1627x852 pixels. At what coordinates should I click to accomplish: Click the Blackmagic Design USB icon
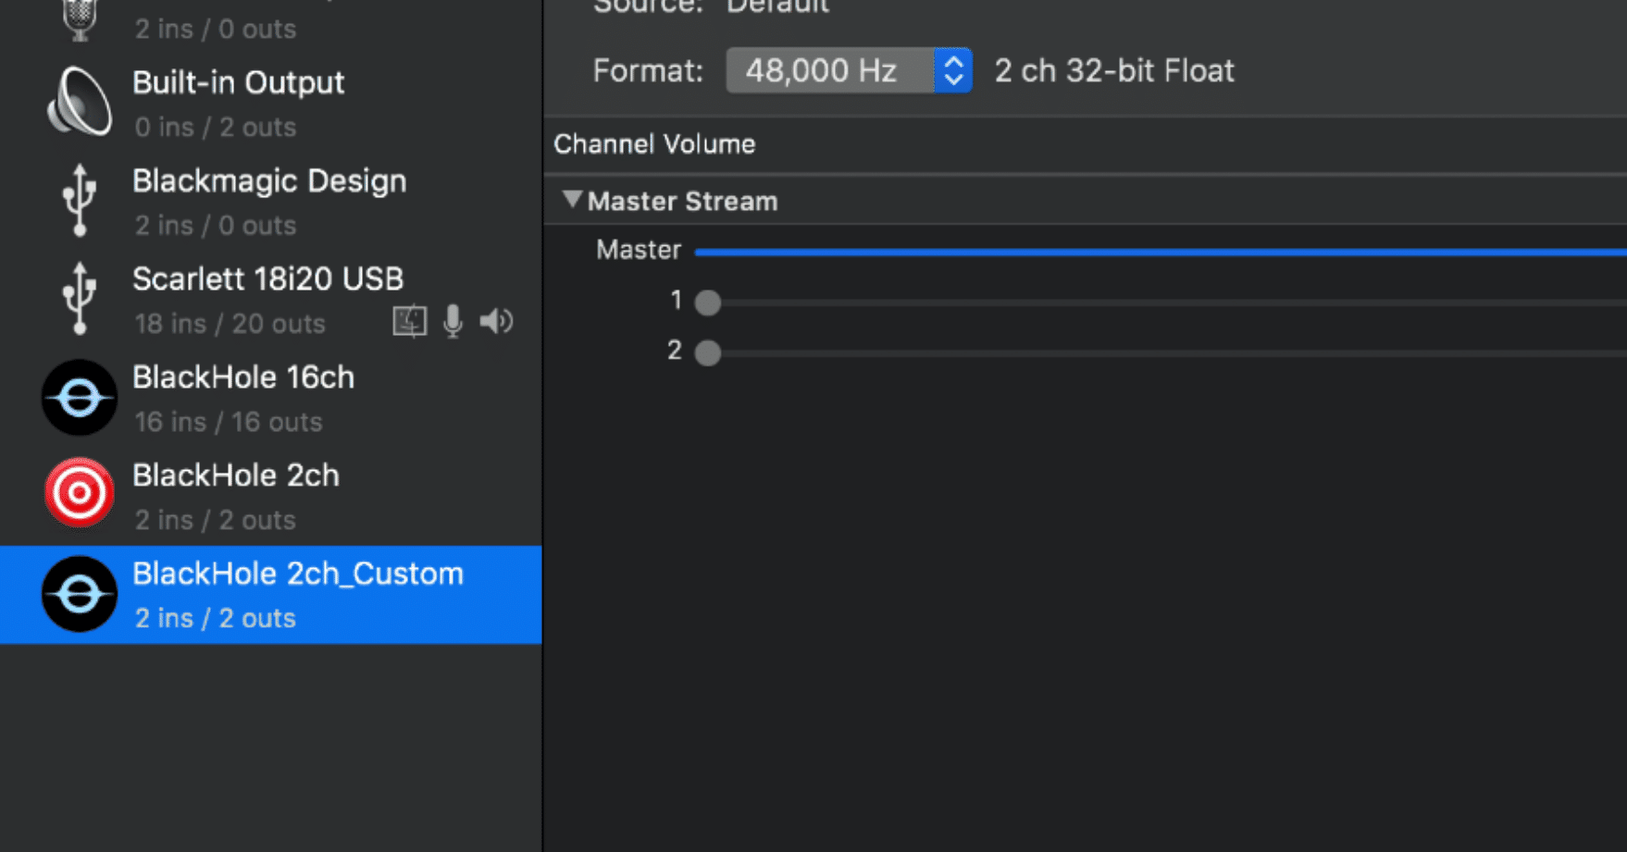[80, 200]
